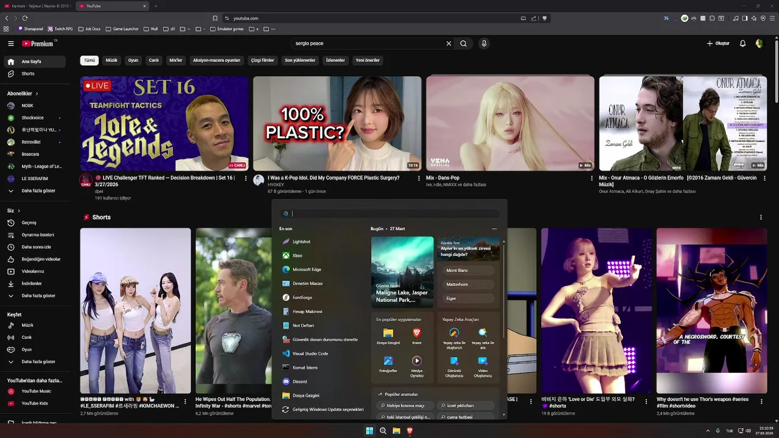779x438 pixels.
Task: Click in the Windows search input field
Action: coord(389,214)
